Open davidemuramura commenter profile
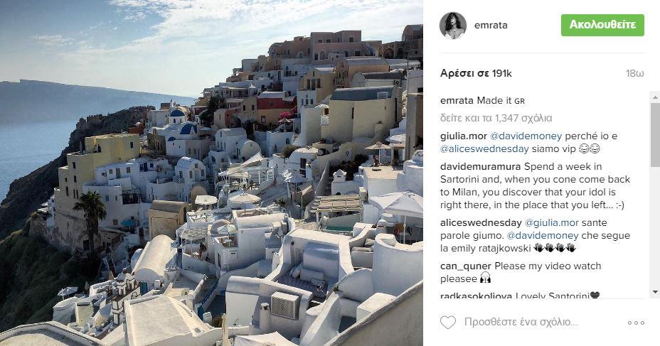Screen dimensions: 660x346 480,166
